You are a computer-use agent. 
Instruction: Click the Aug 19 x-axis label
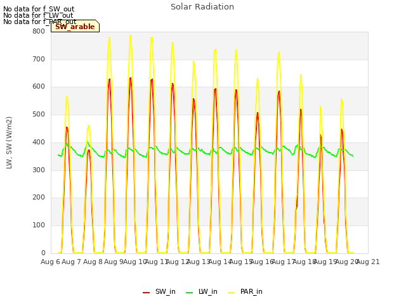click(325, 262)
